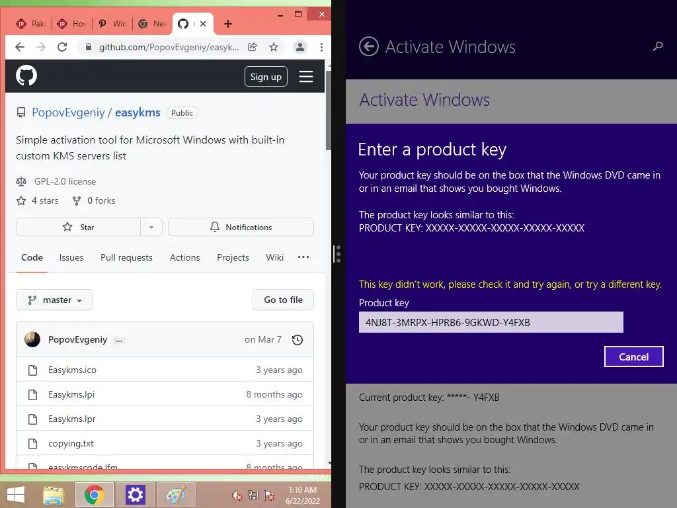Open the Chrome profile icon
The image size is (677, 508).
click(299, 47)
